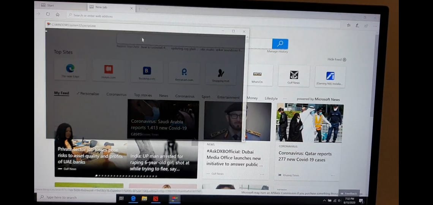
Task: Select the My Feed category
Action: pyautogui.click(x=62, y=93)
